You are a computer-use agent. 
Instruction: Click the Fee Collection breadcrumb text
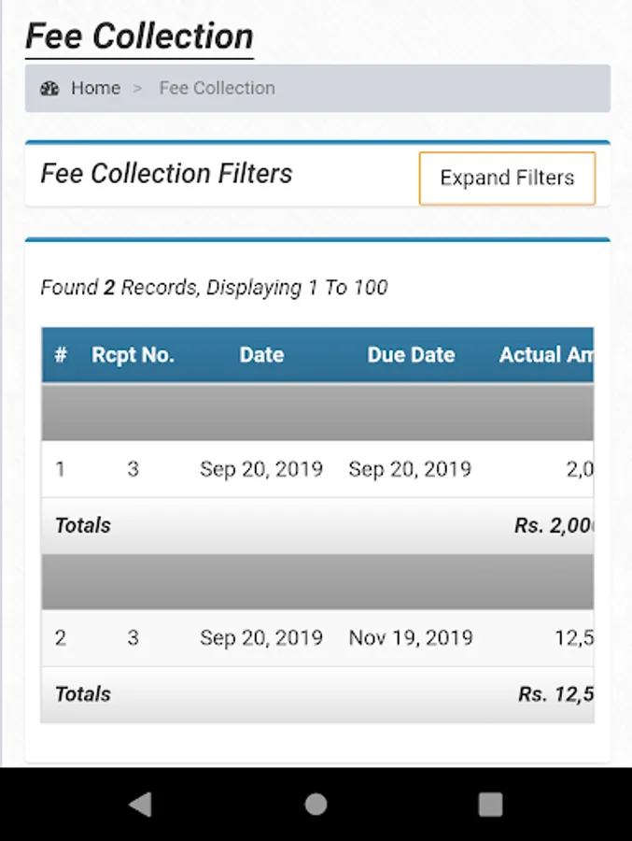pos(217,89)
